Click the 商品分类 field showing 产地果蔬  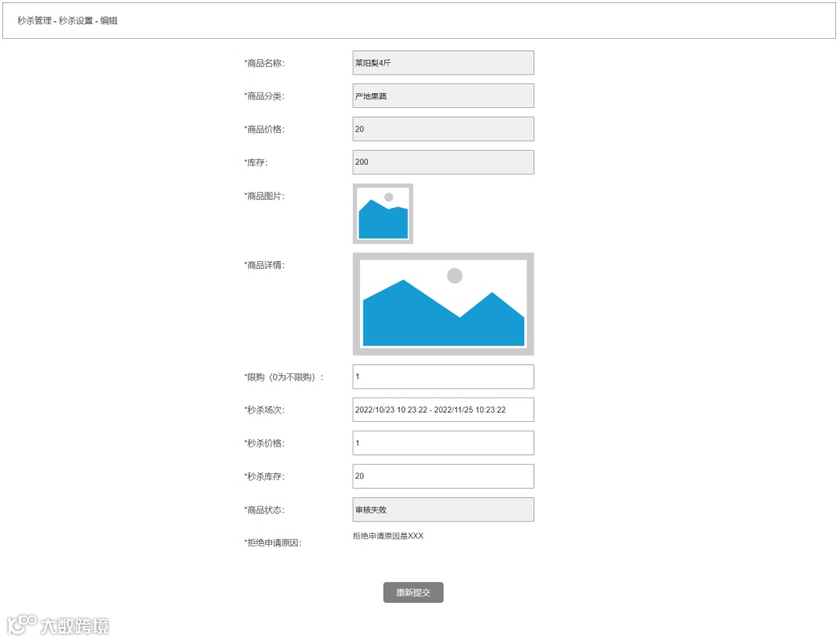[443, 96]
